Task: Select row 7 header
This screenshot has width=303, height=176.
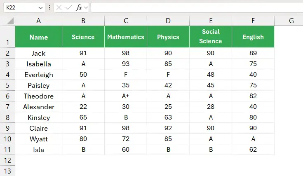Action: 7,107
